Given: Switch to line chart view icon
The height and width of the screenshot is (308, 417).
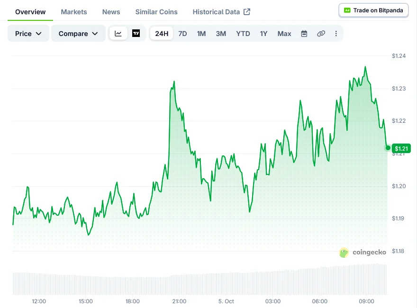Looking at the screenshot, I should [x=118, y=34].
